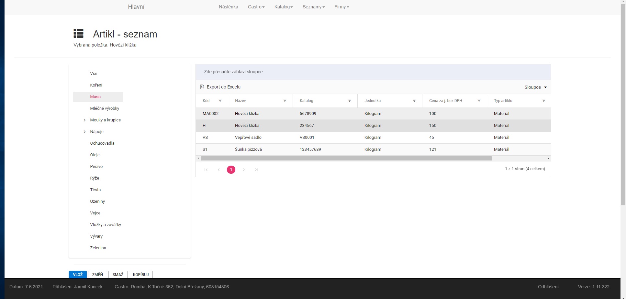Screen dimensions: 626x299
Task: Select Maso category
Action: tap(95, 97)
